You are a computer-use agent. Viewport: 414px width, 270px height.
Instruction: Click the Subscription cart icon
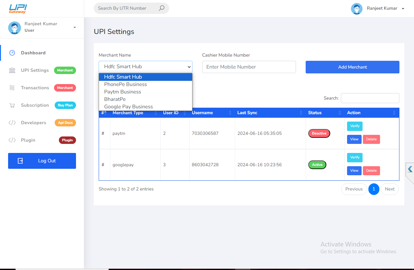click(12, 105)
